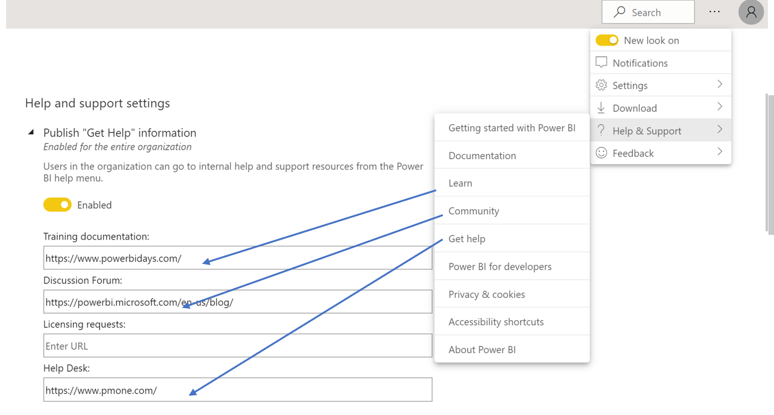Expand the Help & Support submenu chevron
774x415 pixels.
720,129
